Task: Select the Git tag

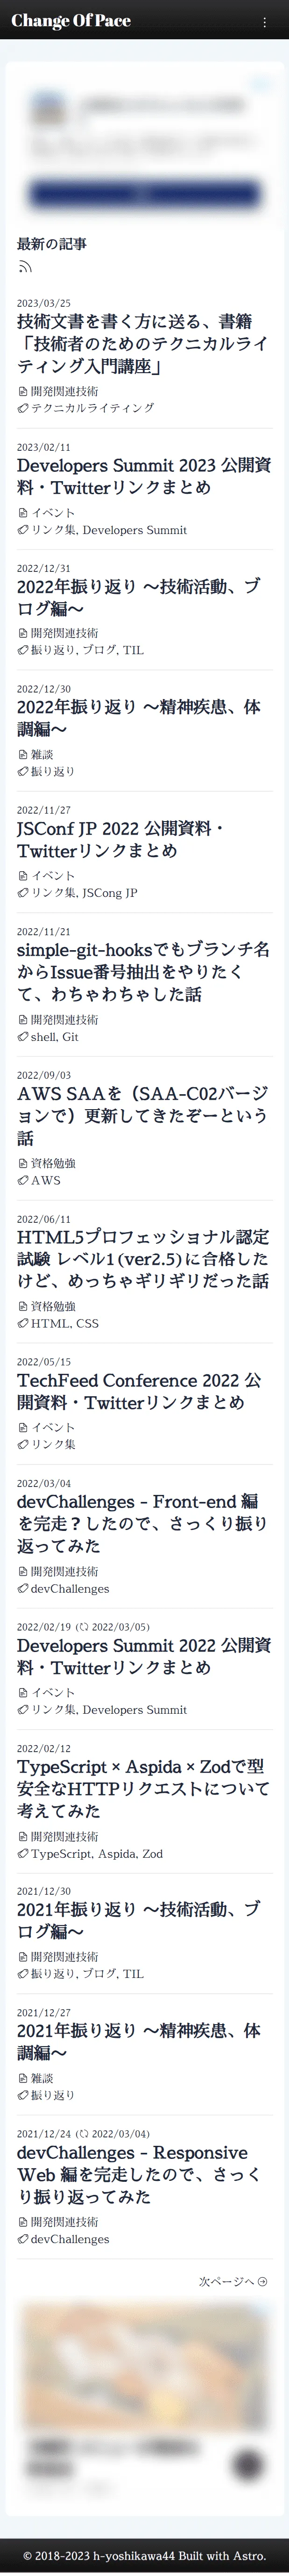Action: 70,1037
